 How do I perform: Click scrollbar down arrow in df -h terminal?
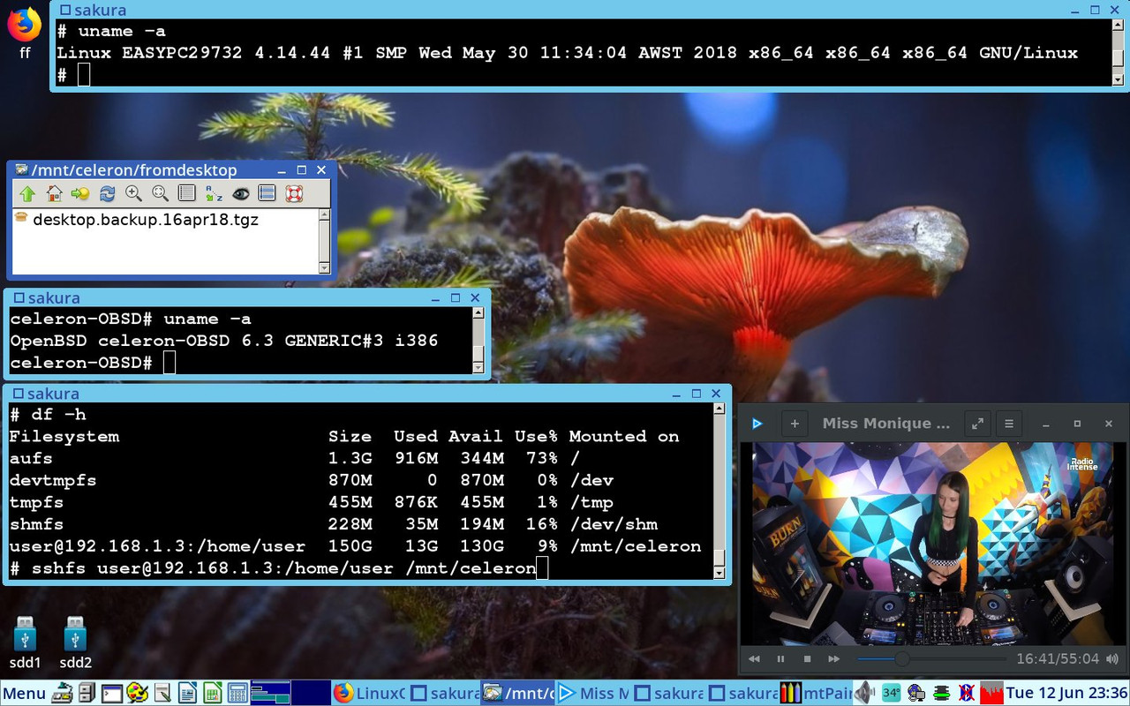(719, 574)
